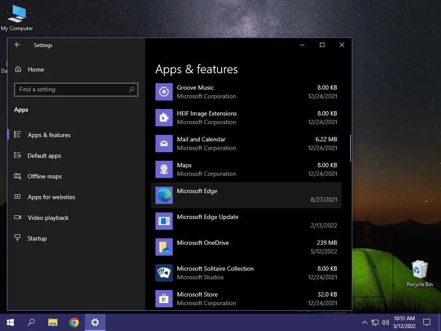Click the Microsoft Studios publisher text
The width and height of the screenshot is (441, 331).
coord(200,277)
